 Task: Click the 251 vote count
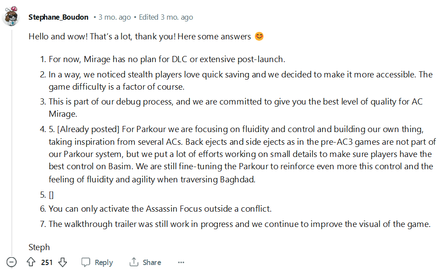(x=47, y=262)
